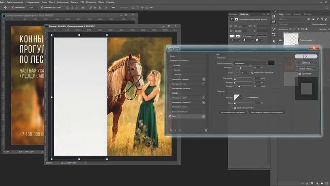Click the filter by type layers T icon
Image resolution: width=330 pixels, height=186 pixels.
coord(318,19)
